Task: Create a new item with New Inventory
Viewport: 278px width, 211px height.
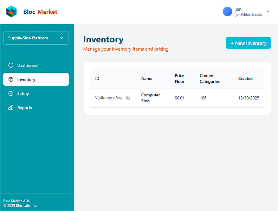Action: pyautogui.click(x=248, y=43)
